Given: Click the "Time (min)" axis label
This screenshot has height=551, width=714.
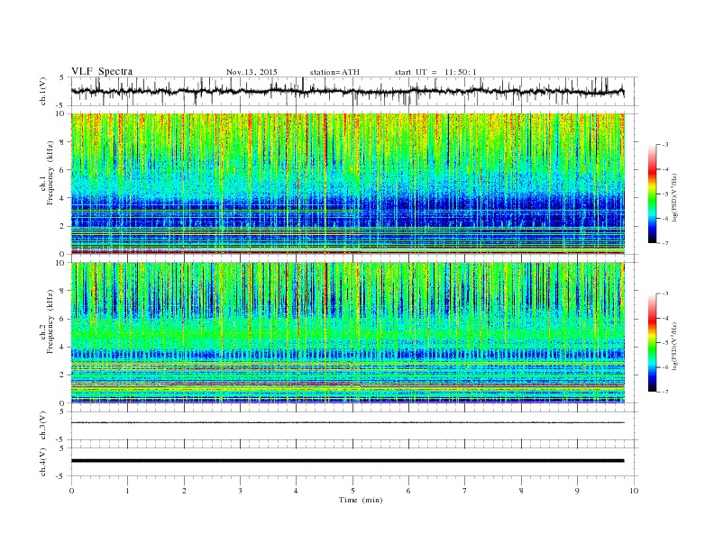Looking at the screenshot, I should 361,500.
